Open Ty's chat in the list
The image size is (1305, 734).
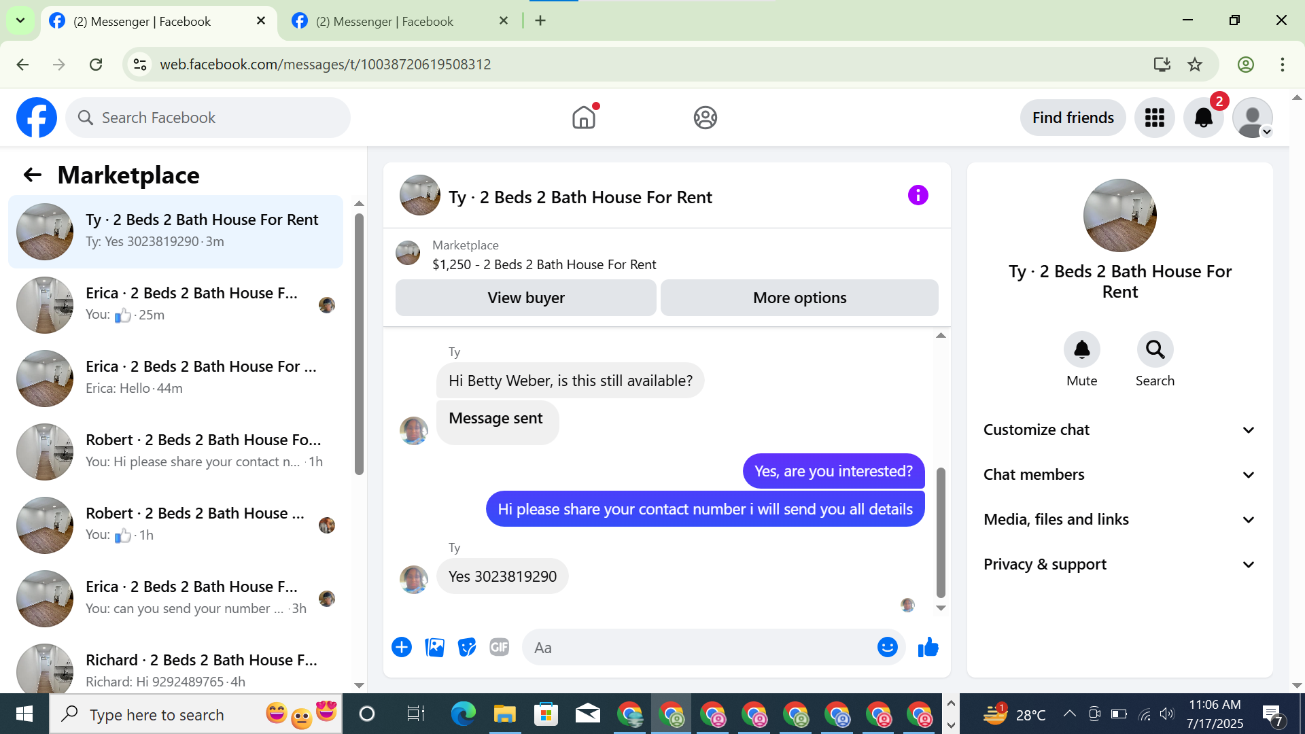pyautogui.click(x=175, y=232)
